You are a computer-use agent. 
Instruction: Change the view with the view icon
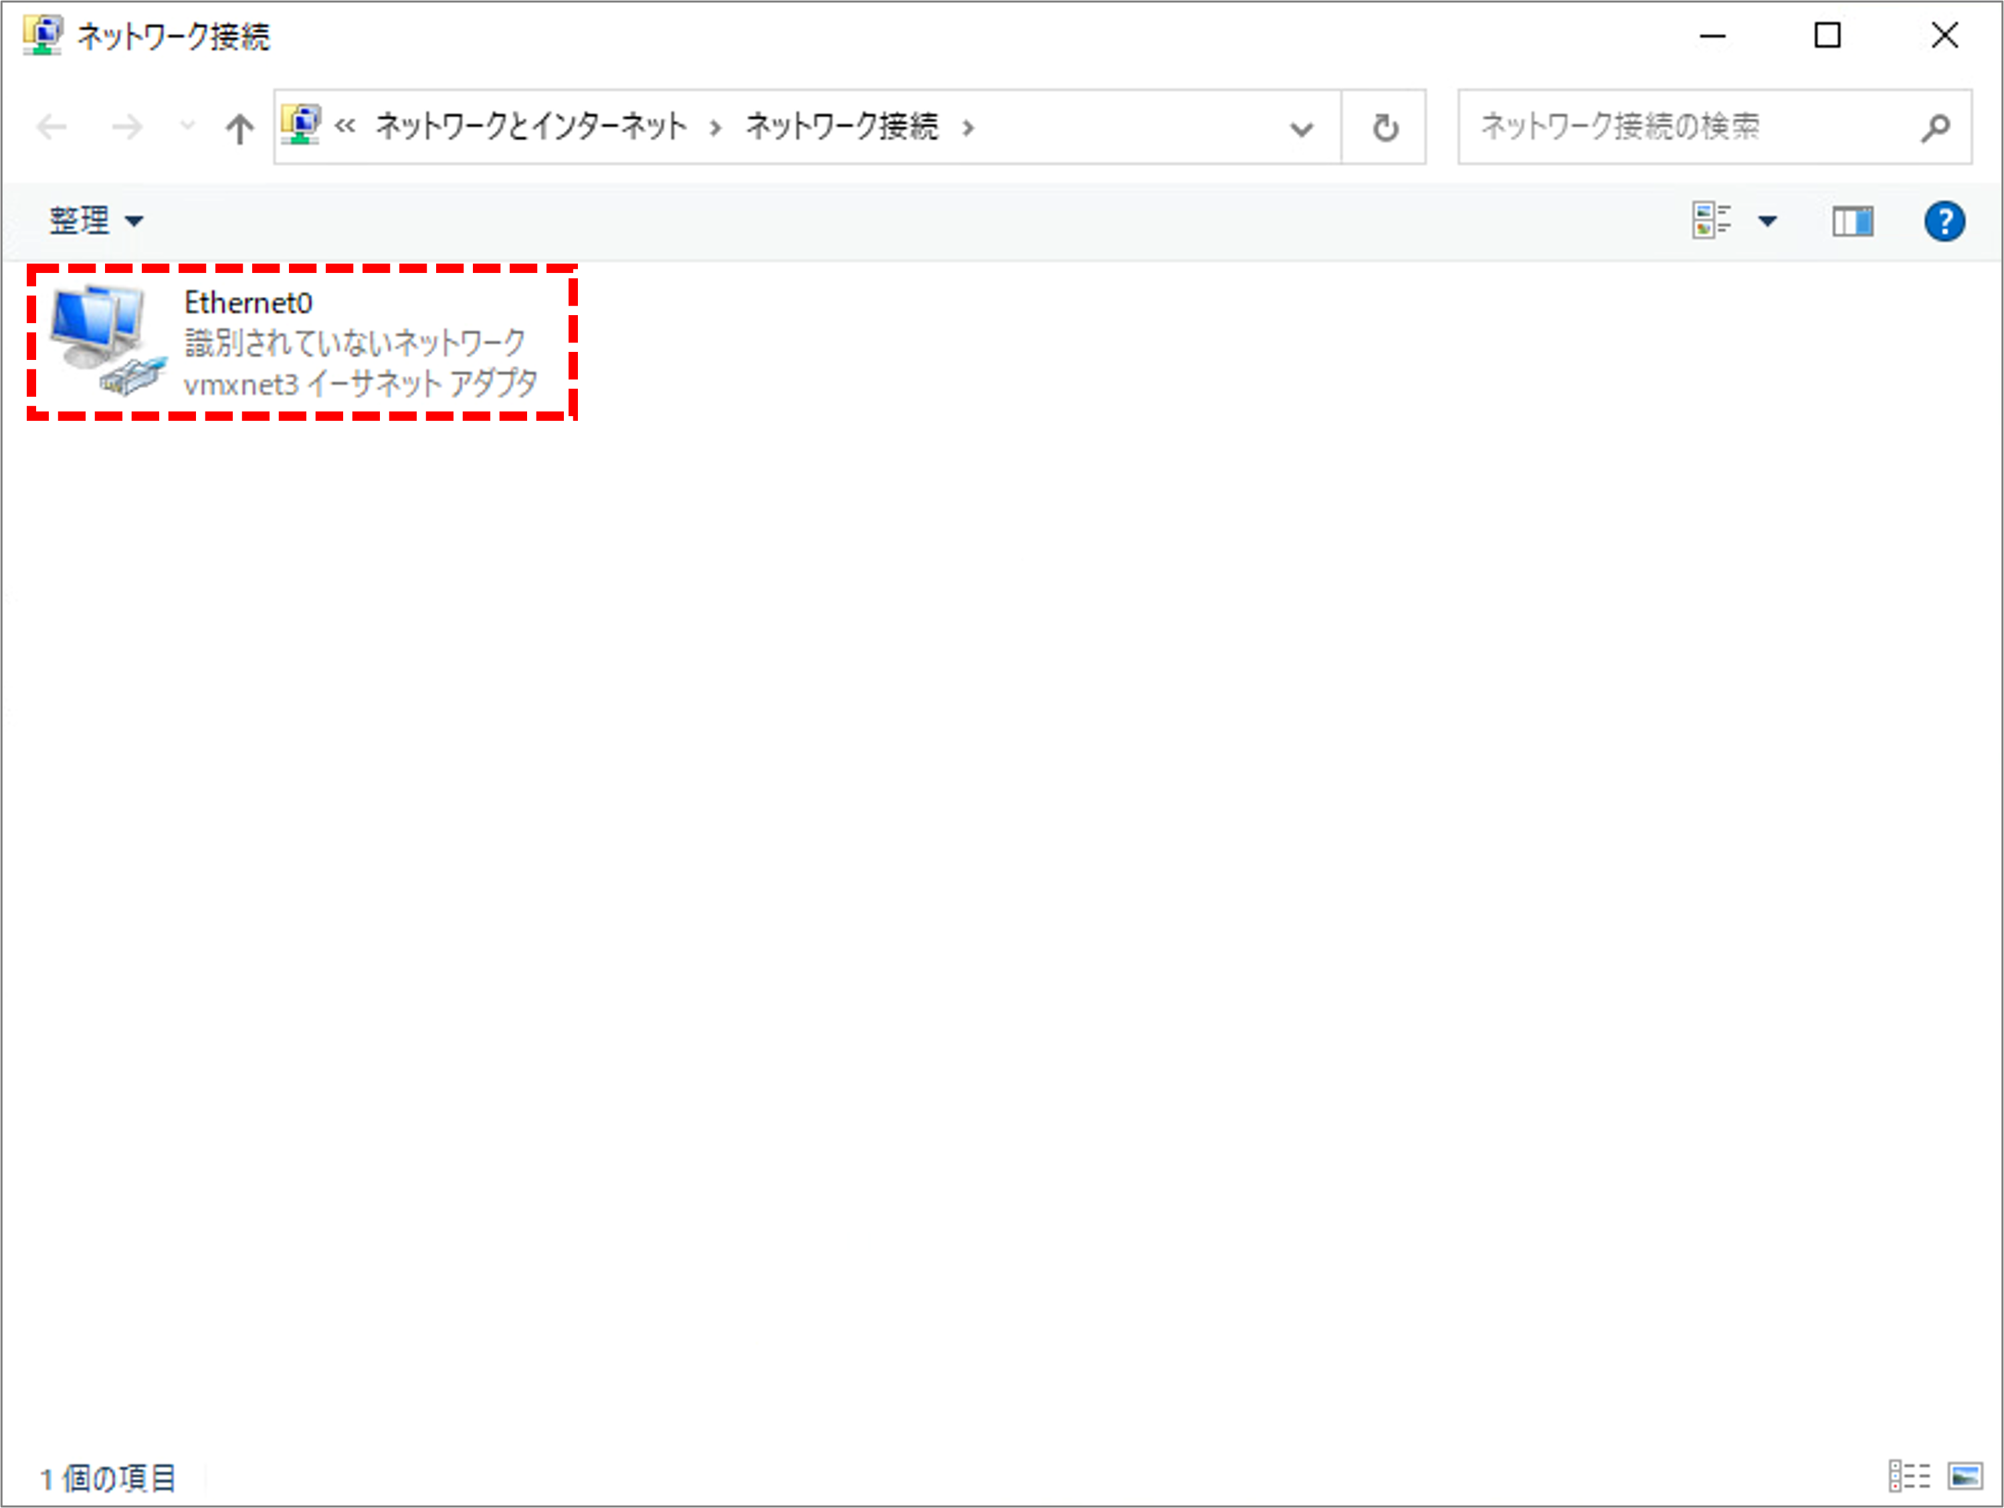click(1710, 221)
